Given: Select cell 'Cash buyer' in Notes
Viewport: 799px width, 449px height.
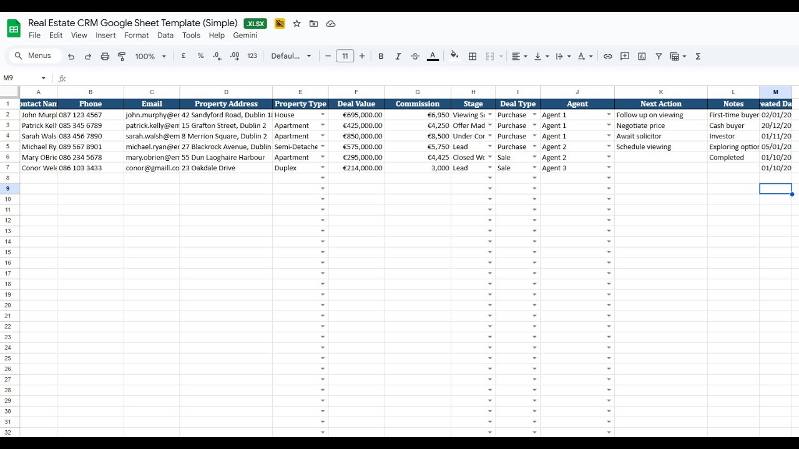Looking at the screenshot, I should [x=733, y=125].
